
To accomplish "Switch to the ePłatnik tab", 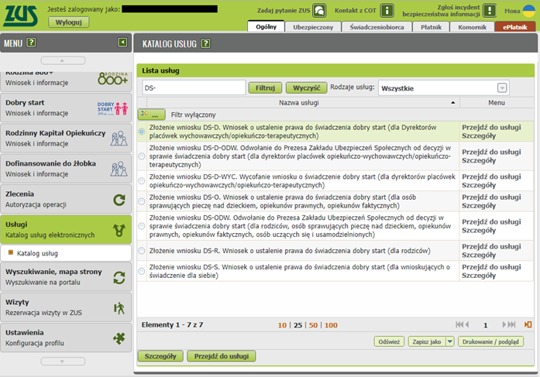I will [515, 27].
